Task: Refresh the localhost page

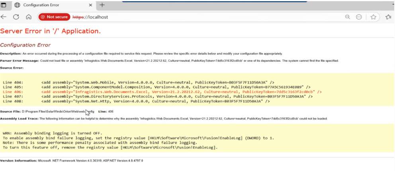Action: coord(16,17)
